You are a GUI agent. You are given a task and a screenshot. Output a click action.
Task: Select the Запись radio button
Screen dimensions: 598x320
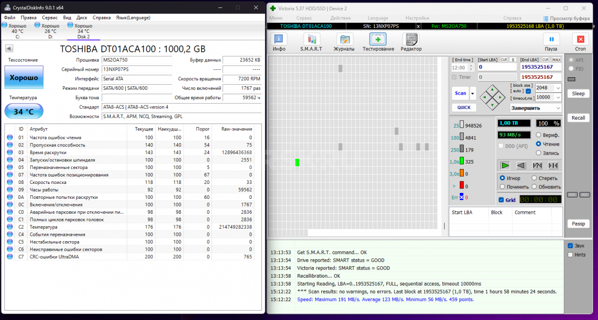539,153
